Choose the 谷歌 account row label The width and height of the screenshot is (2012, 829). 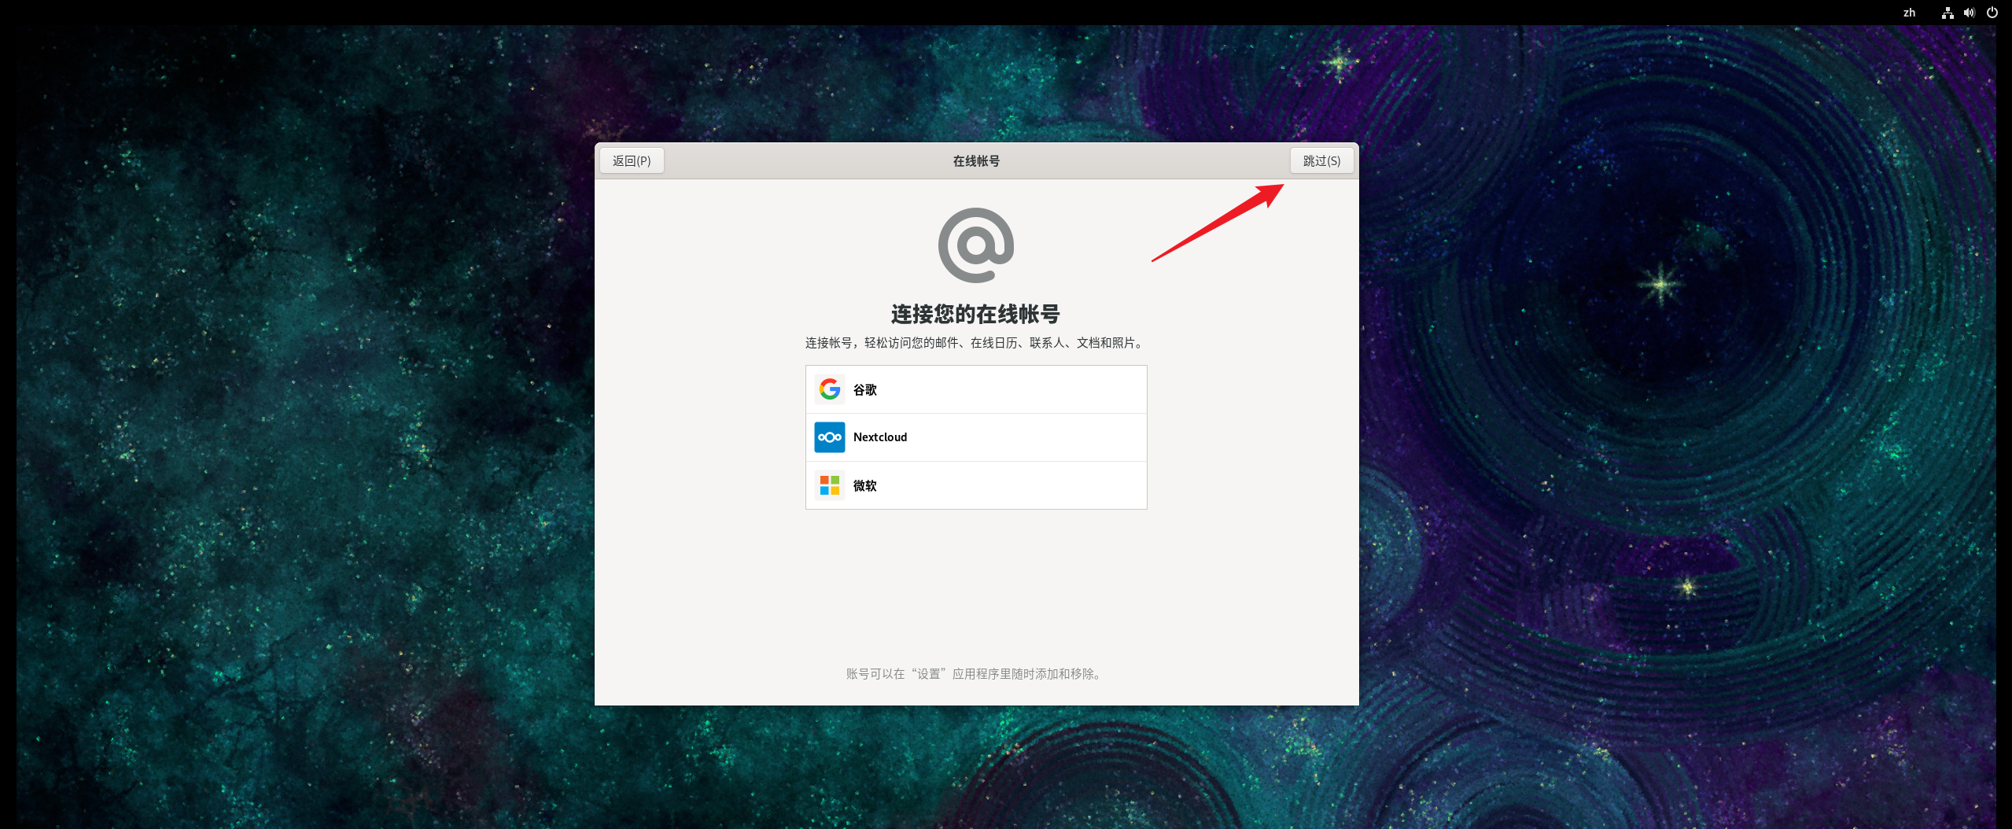click(x=864, y=390)
